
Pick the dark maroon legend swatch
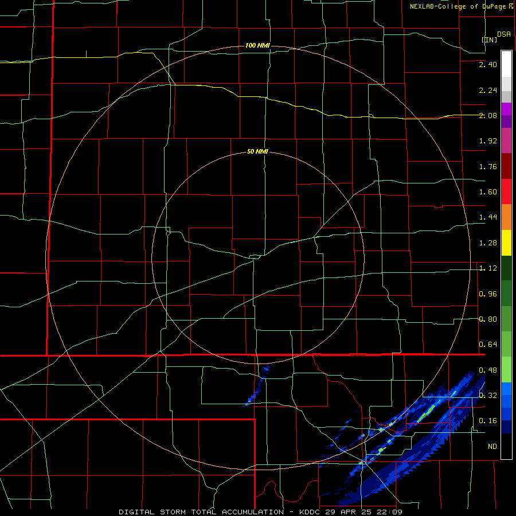(x=506, y=166)
